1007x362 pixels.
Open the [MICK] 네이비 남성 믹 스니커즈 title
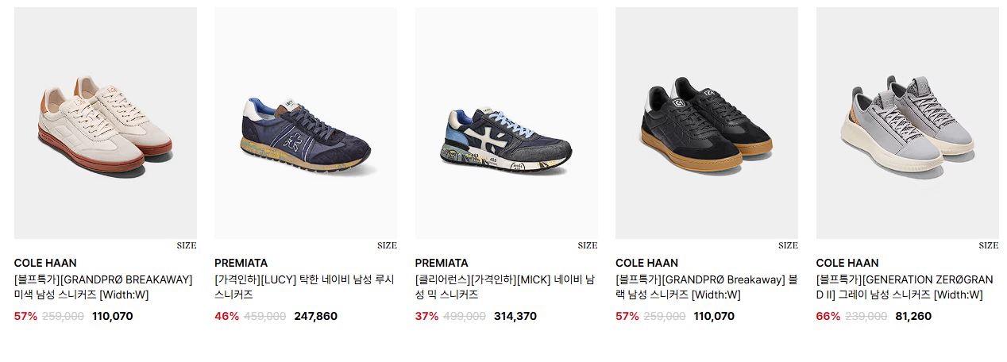point(505,287)
